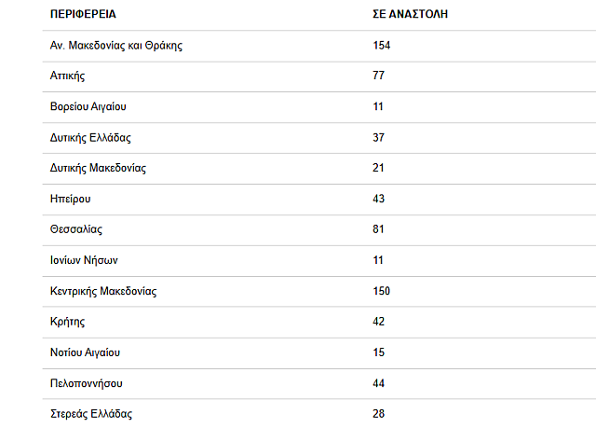Viewport: 596px width, 428px height.
Task: Select the Ιονίων Νήσων region cell
Action: (x=84, y=260)
